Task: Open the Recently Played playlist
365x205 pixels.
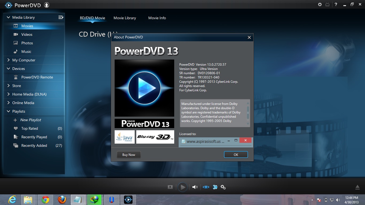Action: [x=34, y=137]
